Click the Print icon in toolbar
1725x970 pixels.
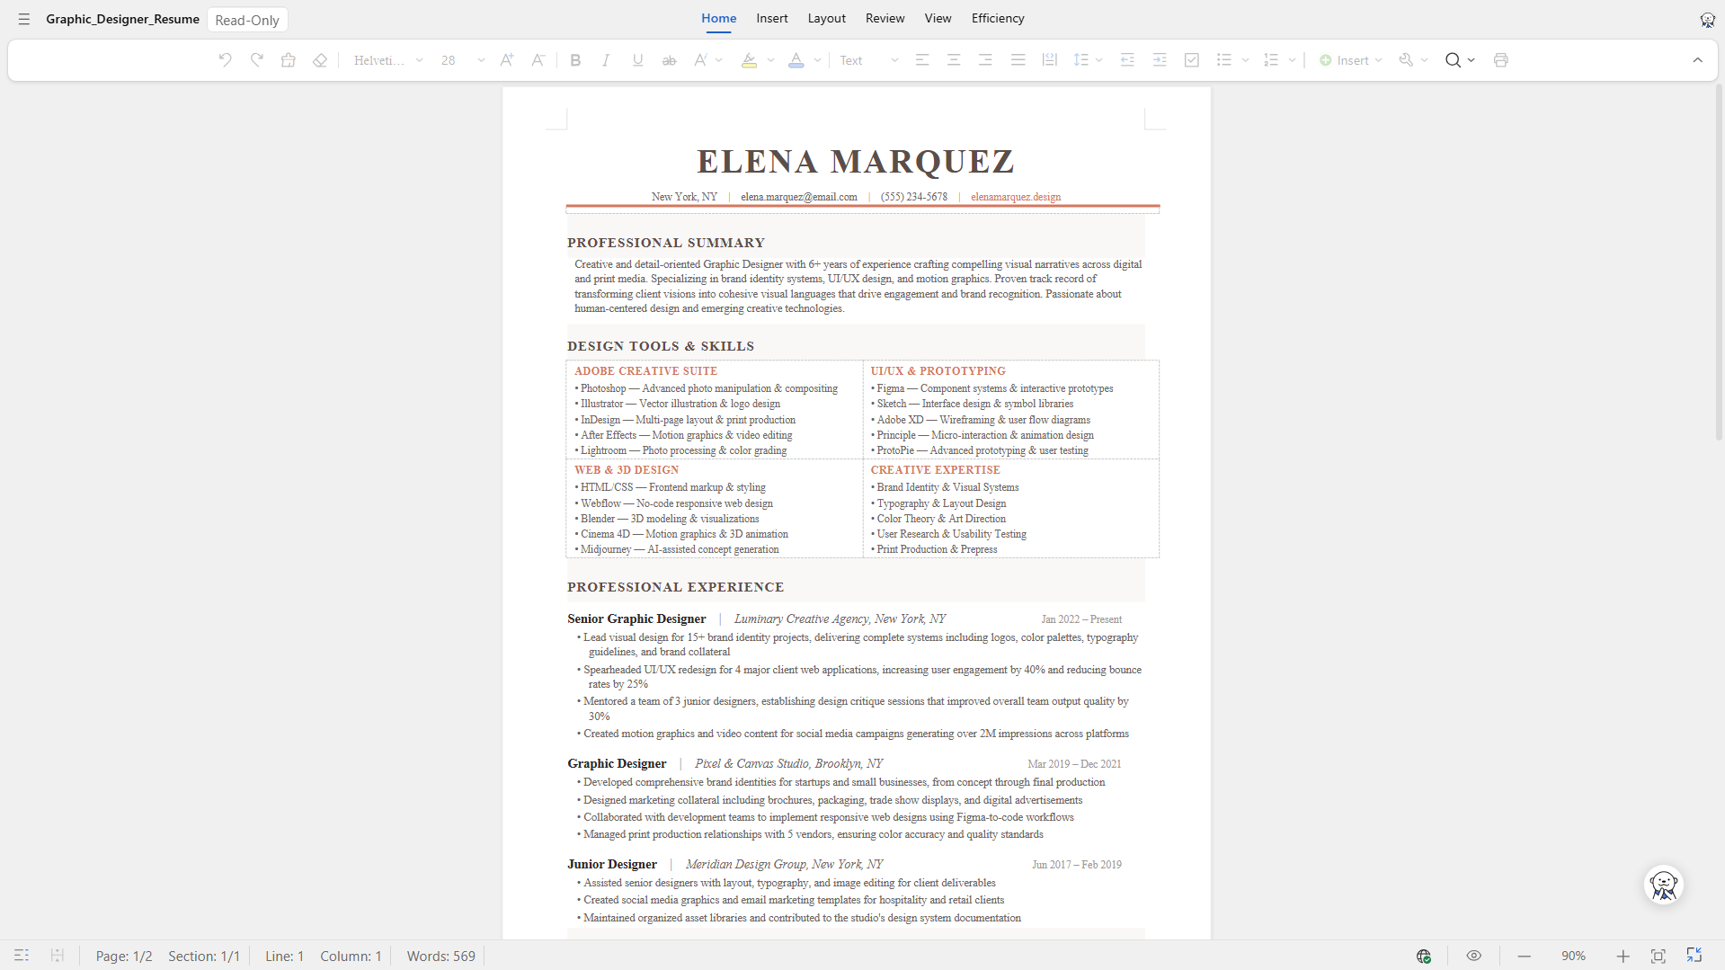(1500, 60)
